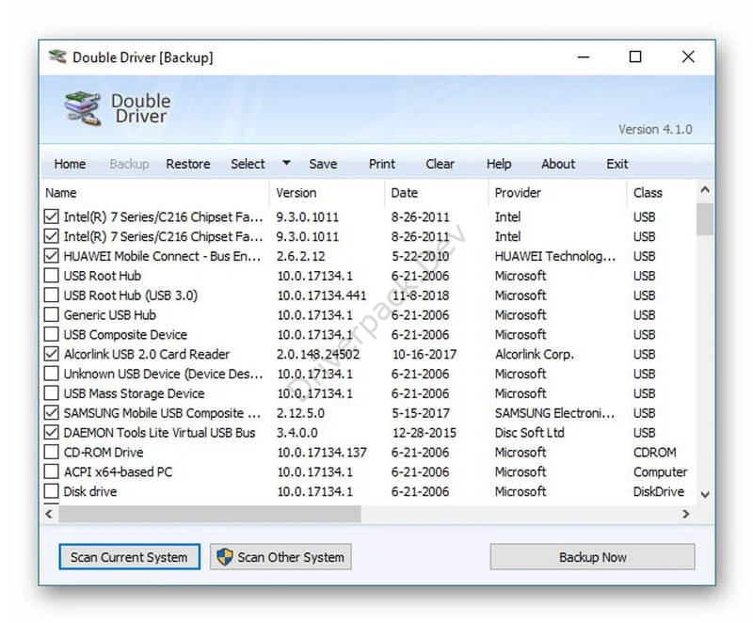Close the Double Driver window
753x623 pixels.
click(x=688, y=57)
